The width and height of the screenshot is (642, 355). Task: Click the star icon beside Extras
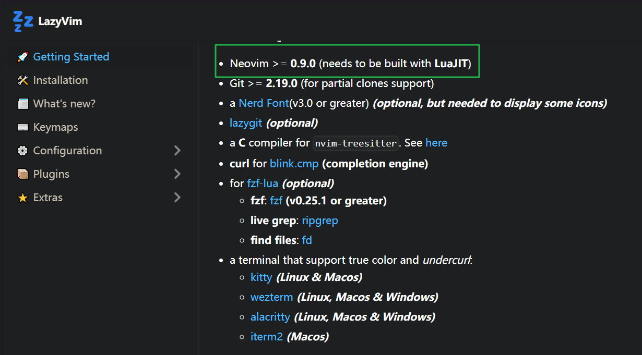tap(22, 198)
